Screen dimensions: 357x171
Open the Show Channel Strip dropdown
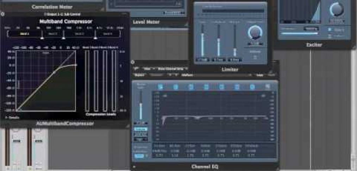[x=173, y=68]
